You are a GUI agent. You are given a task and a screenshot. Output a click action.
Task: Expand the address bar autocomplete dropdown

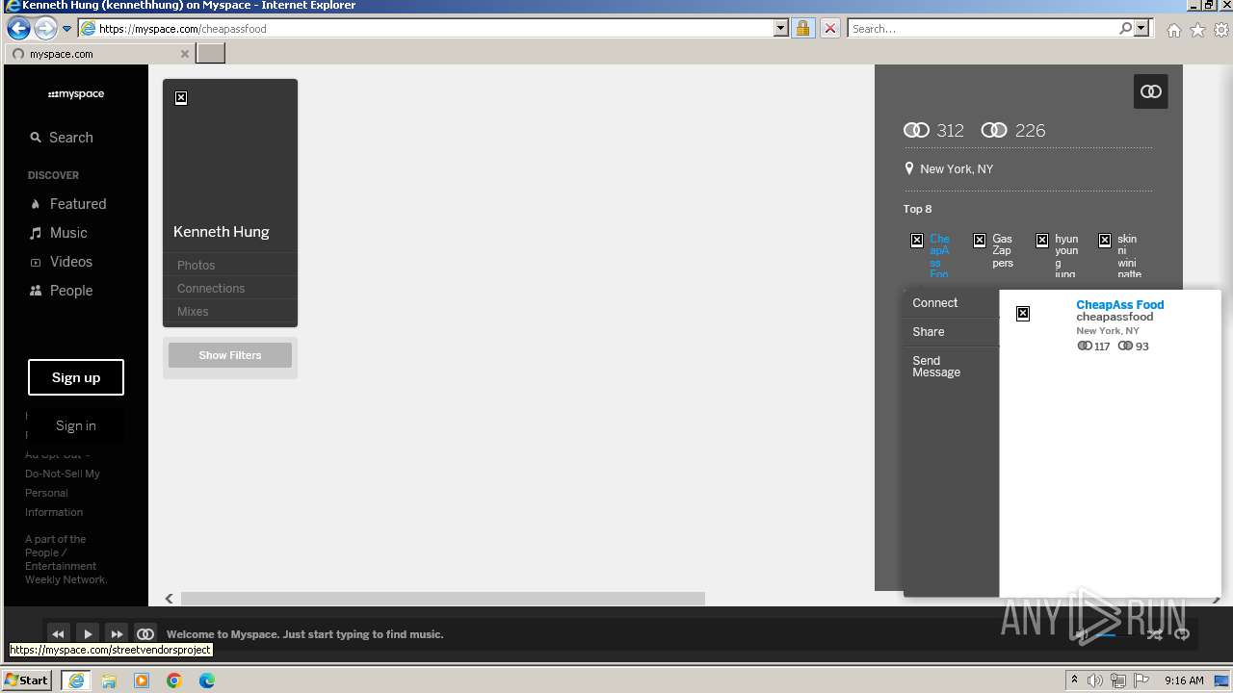coord(781,29)
